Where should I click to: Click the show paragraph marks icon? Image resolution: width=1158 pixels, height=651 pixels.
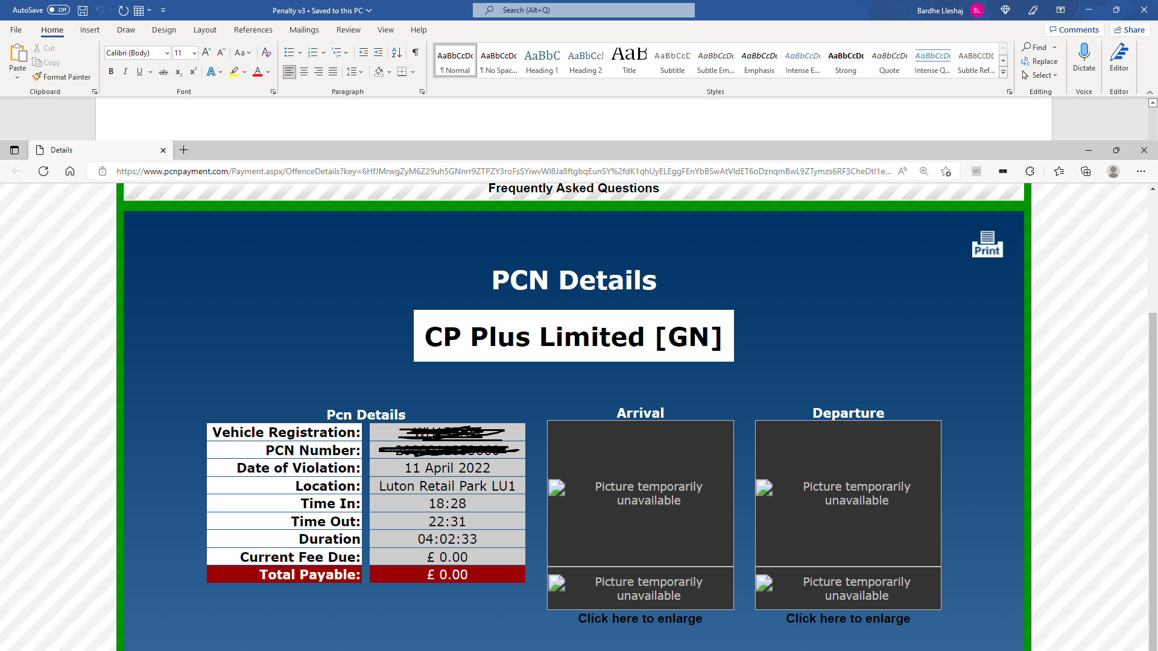point(415,52)
